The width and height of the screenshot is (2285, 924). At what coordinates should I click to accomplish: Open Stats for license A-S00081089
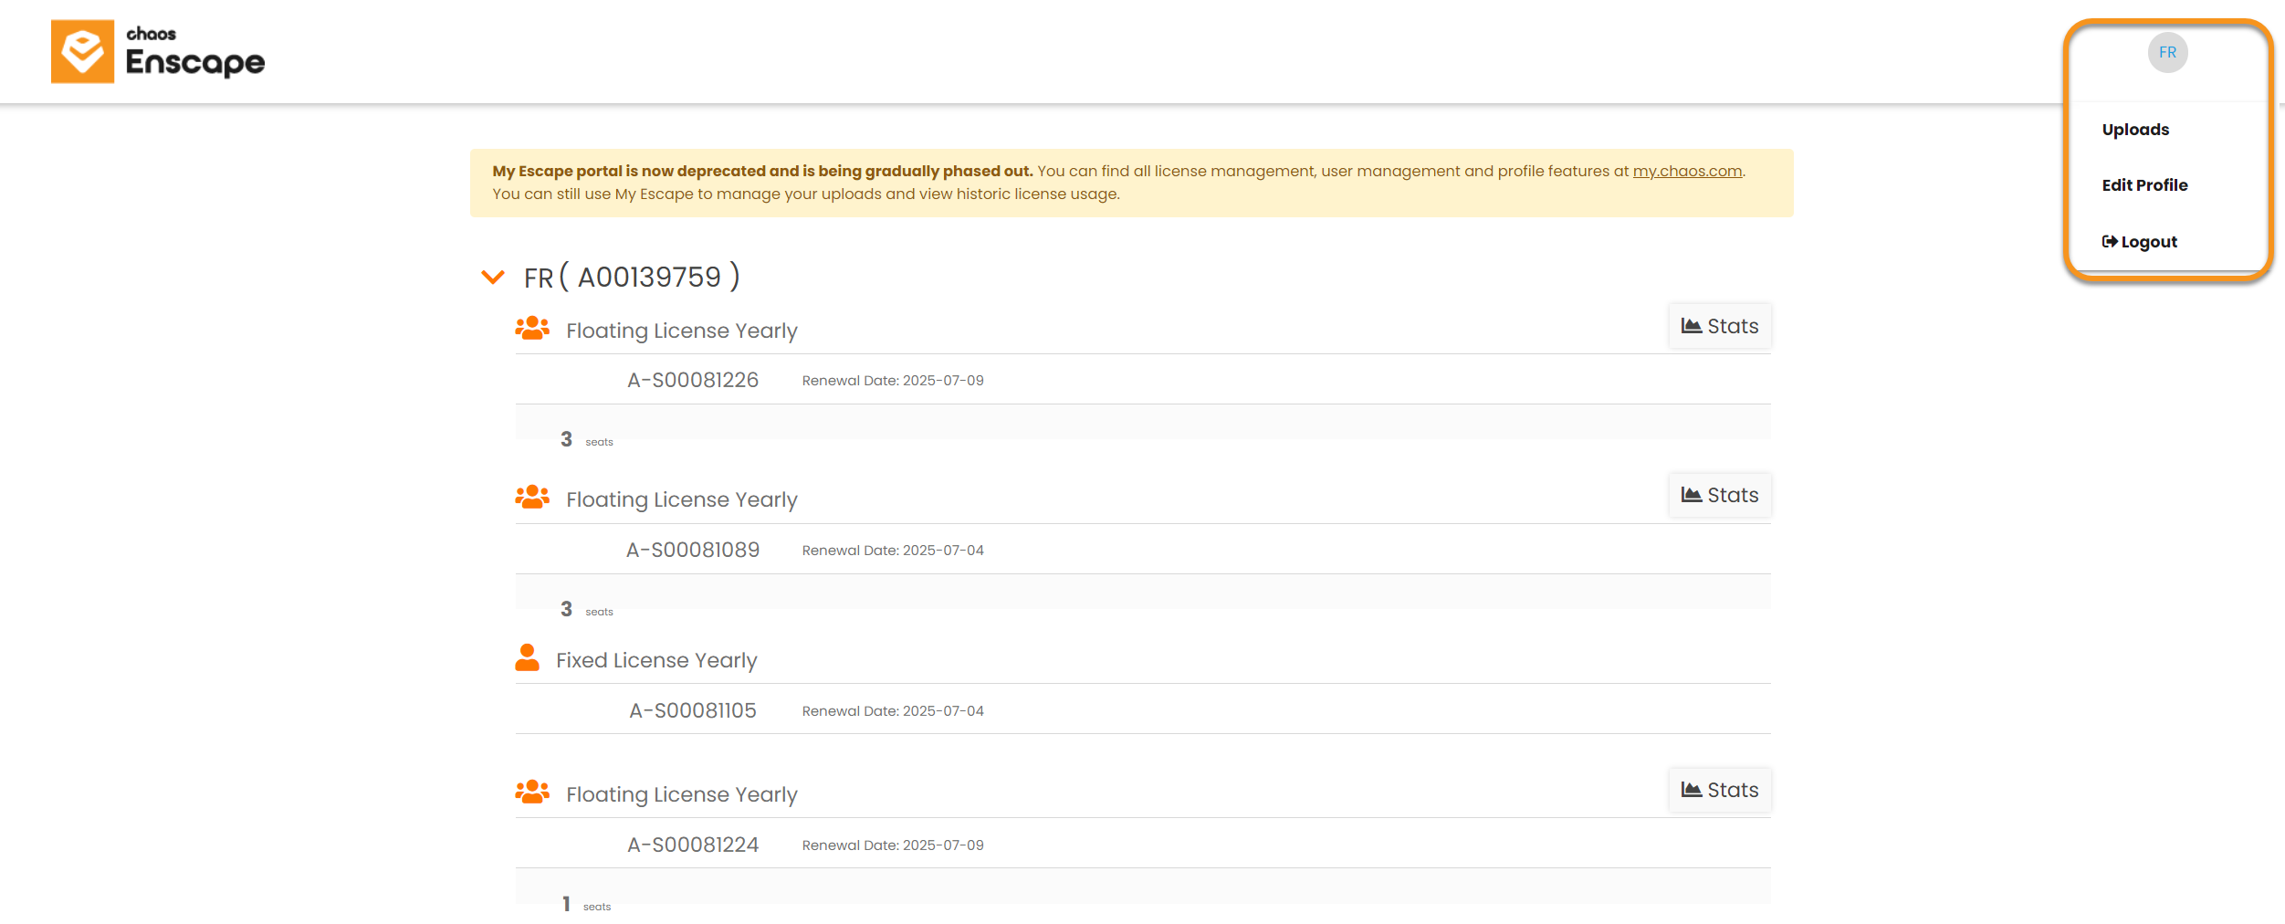click(x=1720, y=495)
